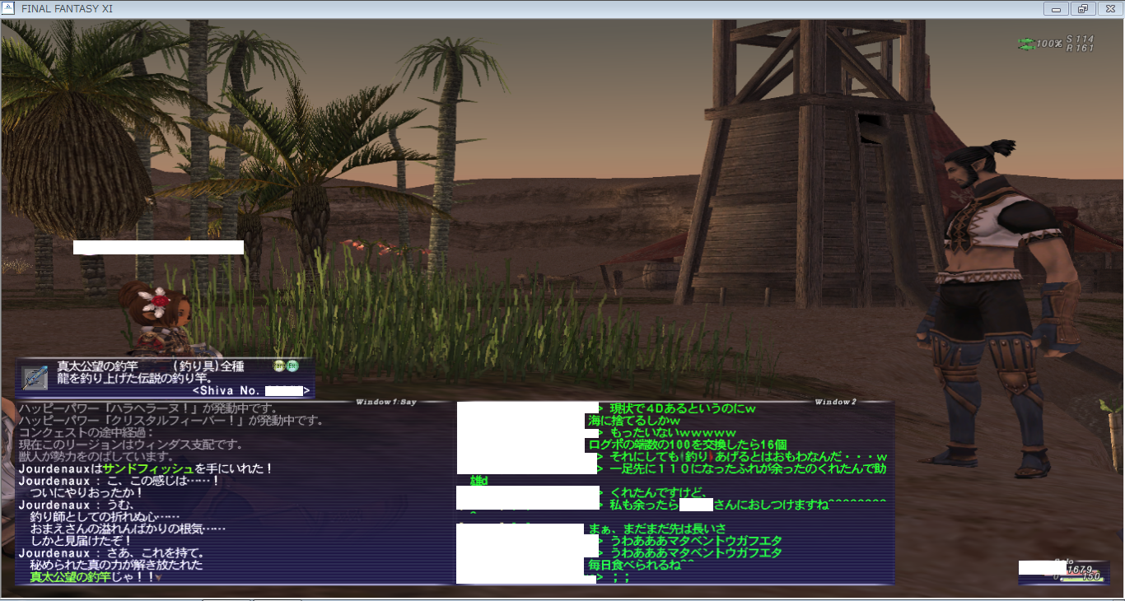Click the 真太公望の釣竿 name in the item tooltip
Screen dimensions: 1125x601
pos(96,366)
